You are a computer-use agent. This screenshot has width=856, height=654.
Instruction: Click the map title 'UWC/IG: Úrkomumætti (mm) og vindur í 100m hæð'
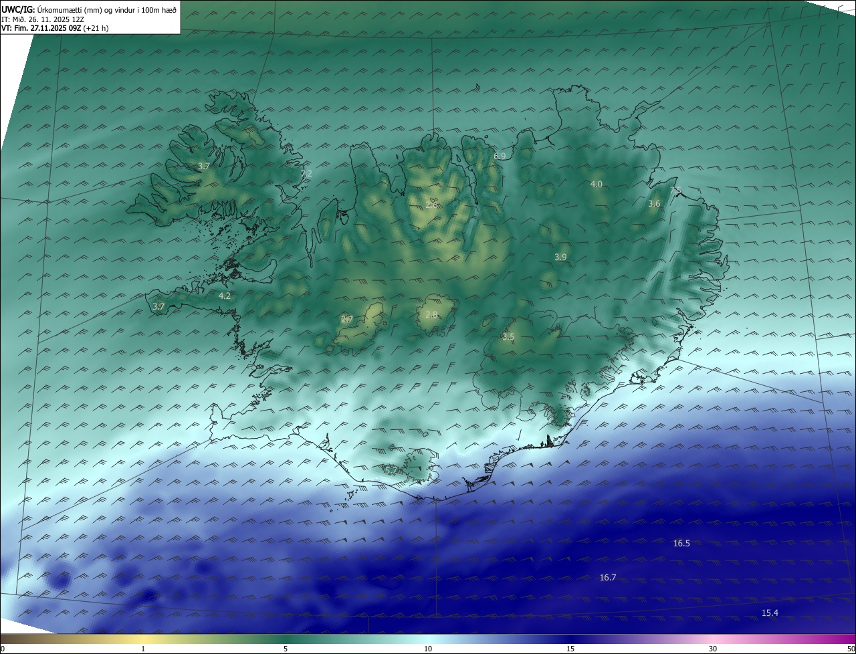[x=89, y=9]
